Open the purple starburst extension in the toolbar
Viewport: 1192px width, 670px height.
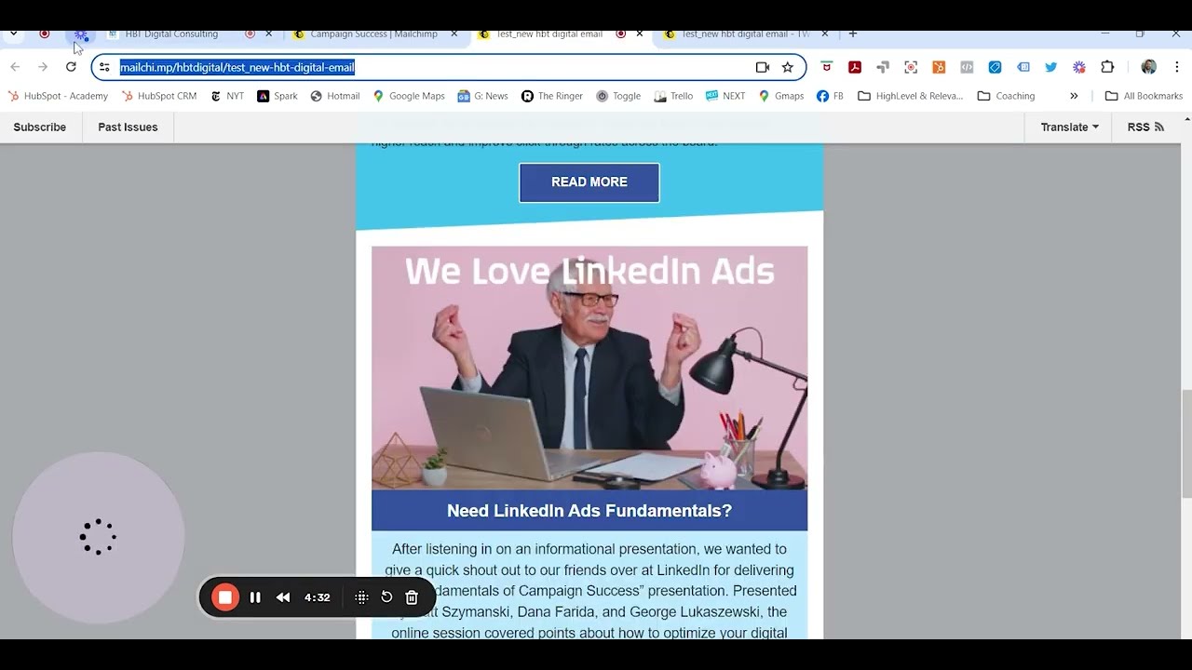click(1079, 67)
